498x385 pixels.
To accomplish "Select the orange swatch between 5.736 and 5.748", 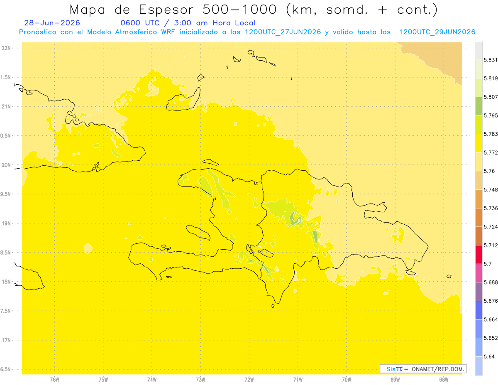I will pyautogui.click(x=478, y=199).
